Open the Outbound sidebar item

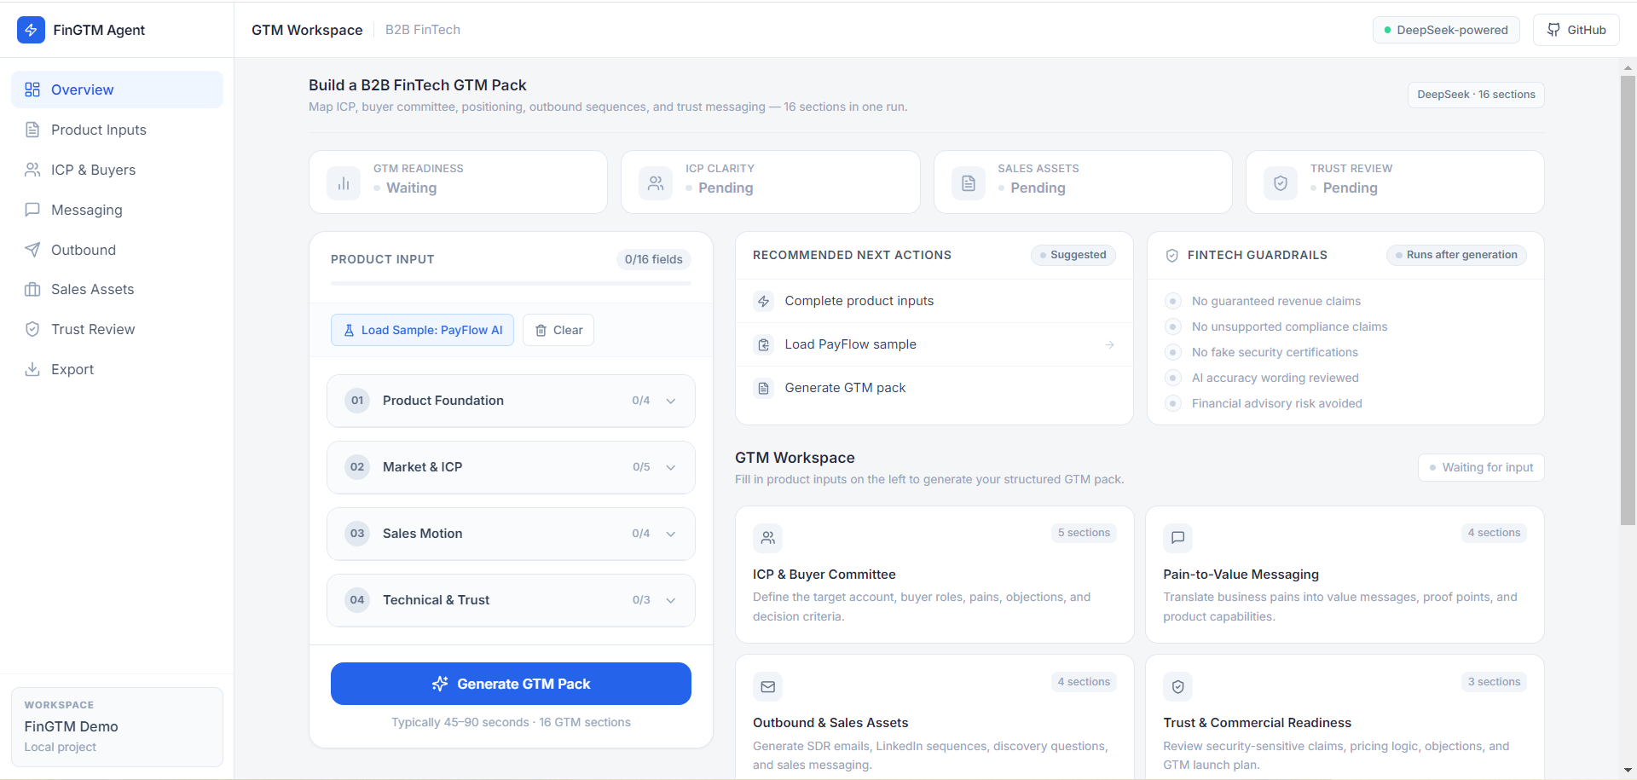(117, 250)
